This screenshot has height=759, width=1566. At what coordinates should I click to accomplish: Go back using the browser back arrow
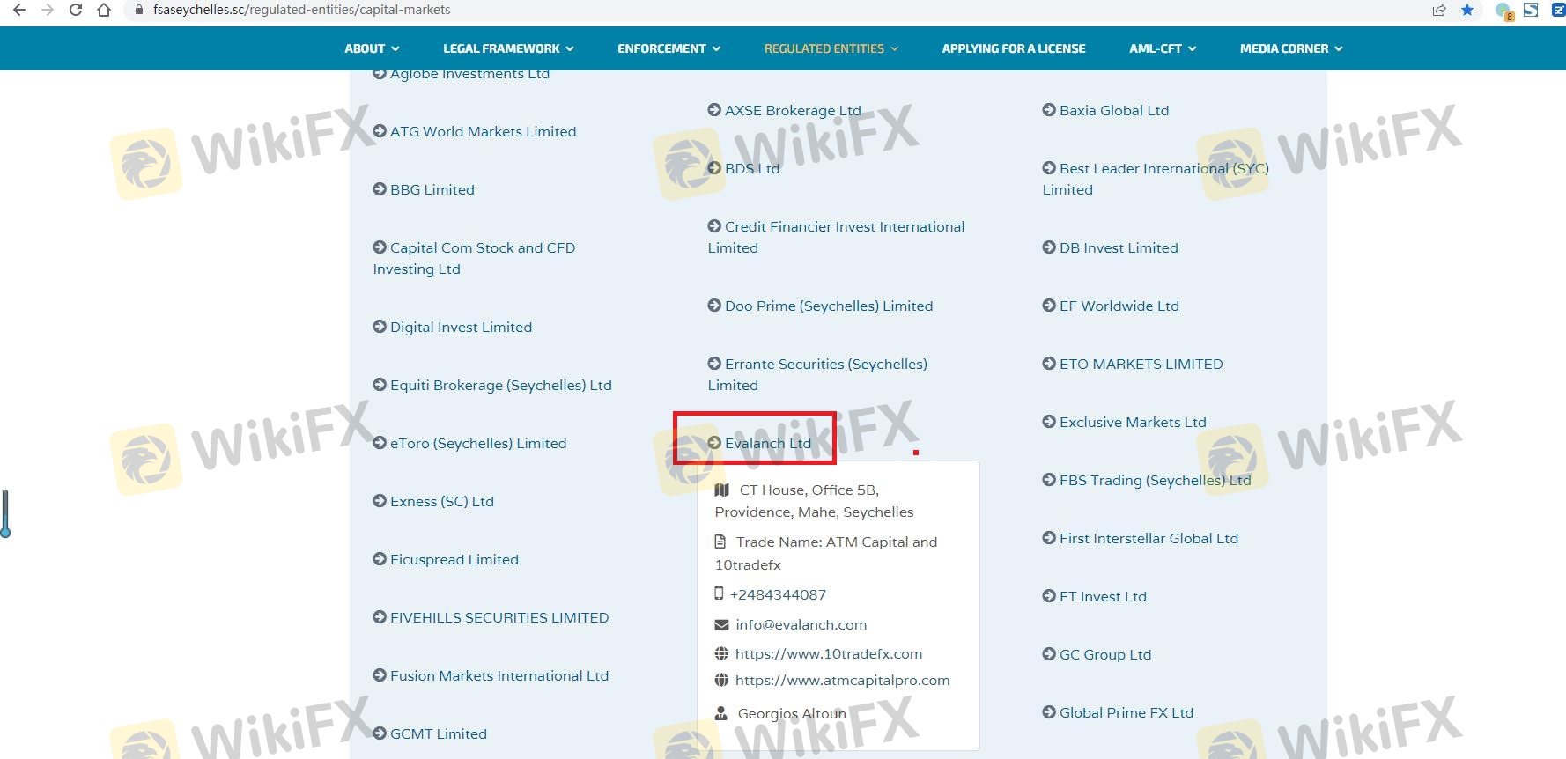click(x=18, y=10)
